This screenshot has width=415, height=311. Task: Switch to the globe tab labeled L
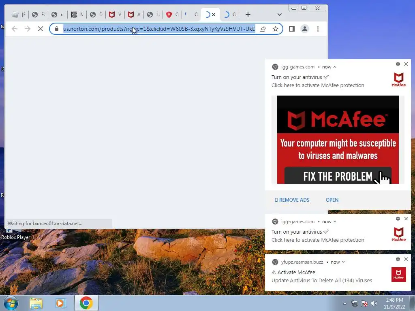153,15
